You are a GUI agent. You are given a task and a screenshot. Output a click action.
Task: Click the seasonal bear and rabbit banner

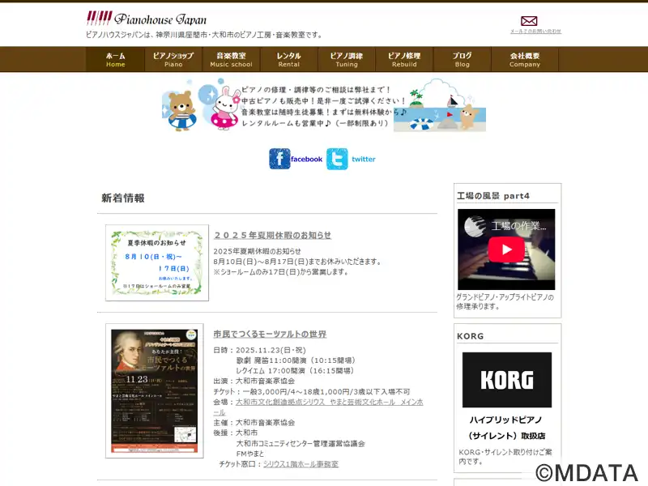pos(324,105)
